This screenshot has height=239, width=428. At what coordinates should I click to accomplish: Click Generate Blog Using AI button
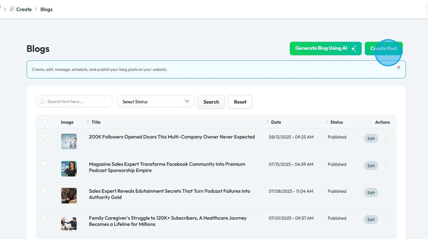tap(325, 48)
